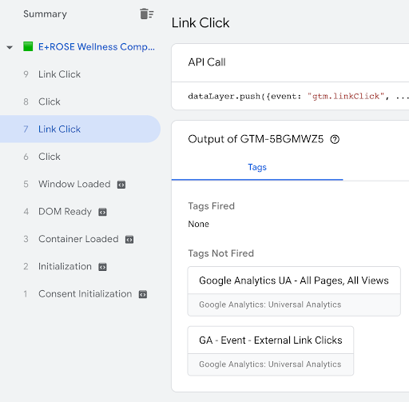Screen dimensions: 409x402
Task: Select event 6 Click
Action: pos(80,157)
